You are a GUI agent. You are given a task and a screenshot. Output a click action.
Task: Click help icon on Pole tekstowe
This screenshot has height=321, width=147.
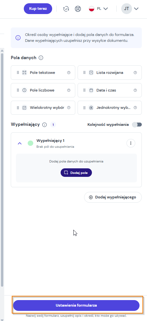coord(69,73)
